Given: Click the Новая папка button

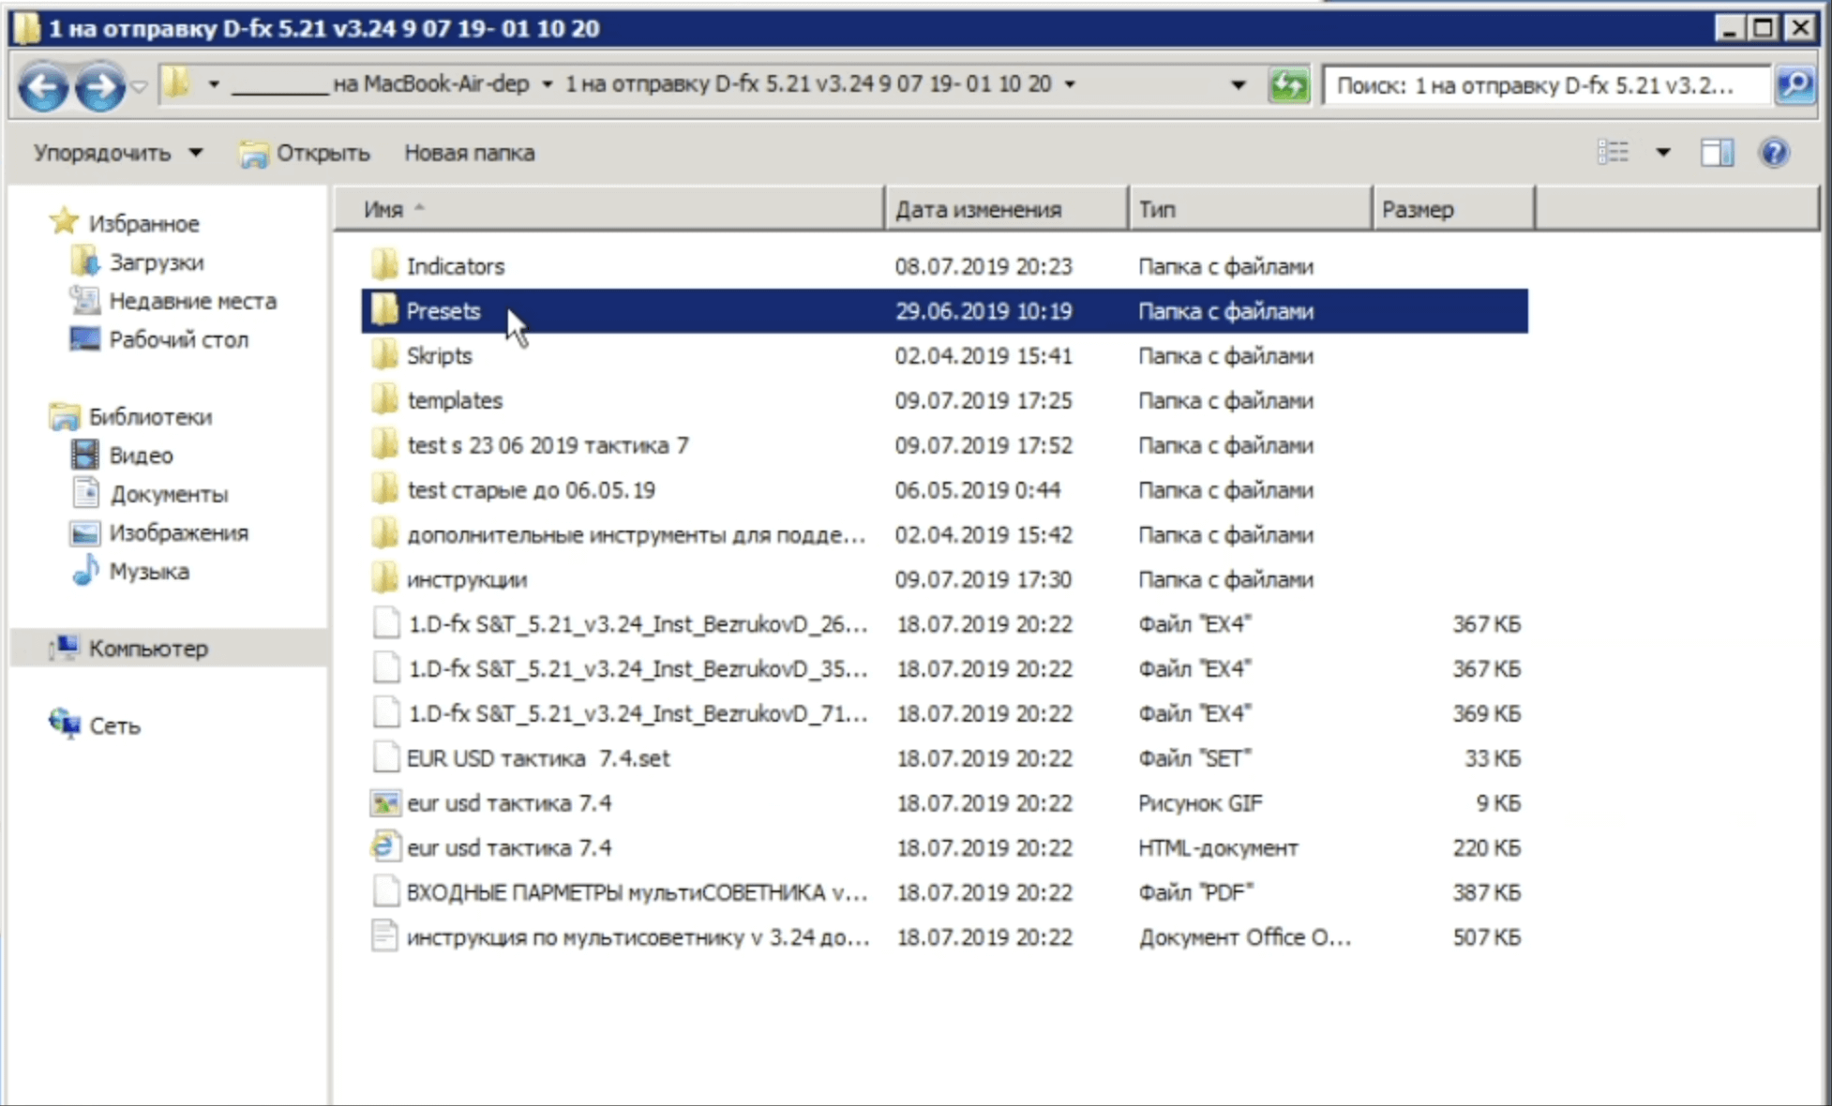Looking at the screenshot, I should (x=469, y=153).
